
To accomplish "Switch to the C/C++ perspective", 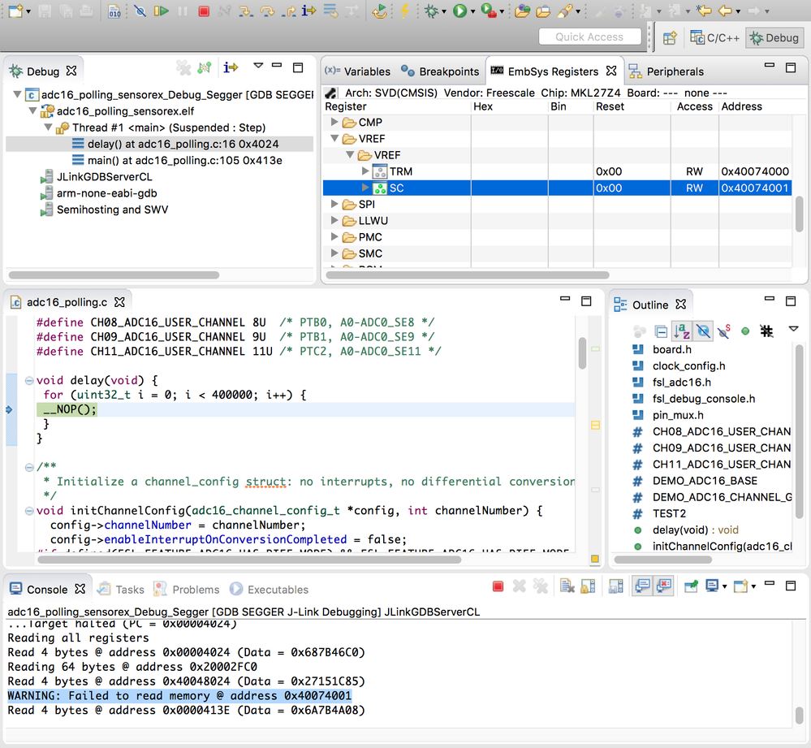I will (714, 37).
